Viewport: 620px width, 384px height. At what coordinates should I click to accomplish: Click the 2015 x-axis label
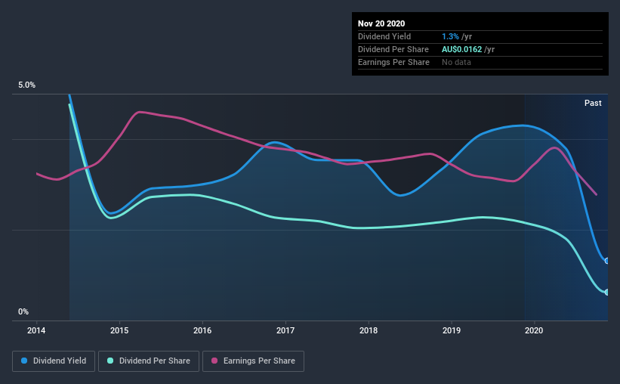pyautogui.click(x=119, y=330)
